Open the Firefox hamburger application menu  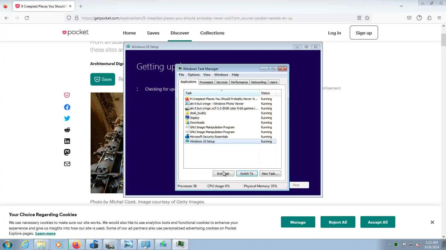(x=439, y=18)
